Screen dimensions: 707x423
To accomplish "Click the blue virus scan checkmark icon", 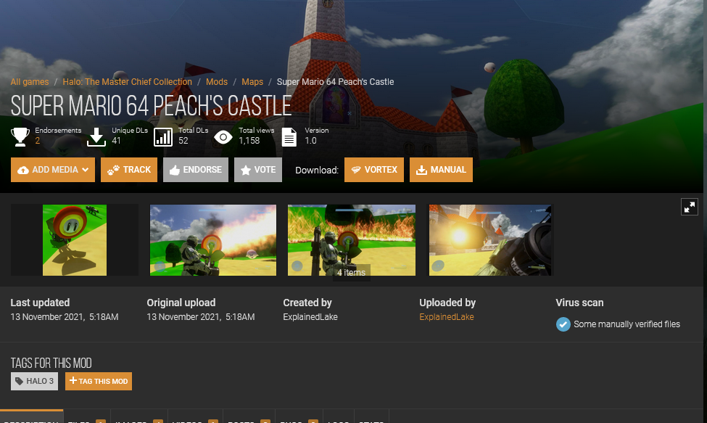I will (x=563, y=324).
